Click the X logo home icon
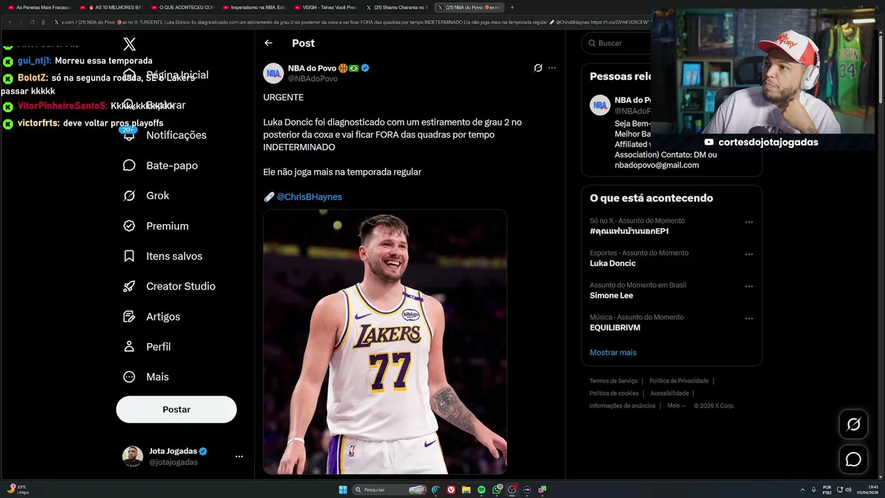This screenshot has height=498, width=885. tap(129, 44)
